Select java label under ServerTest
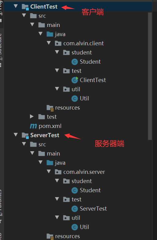Screen dimensions: 157x240 [60, 163]
